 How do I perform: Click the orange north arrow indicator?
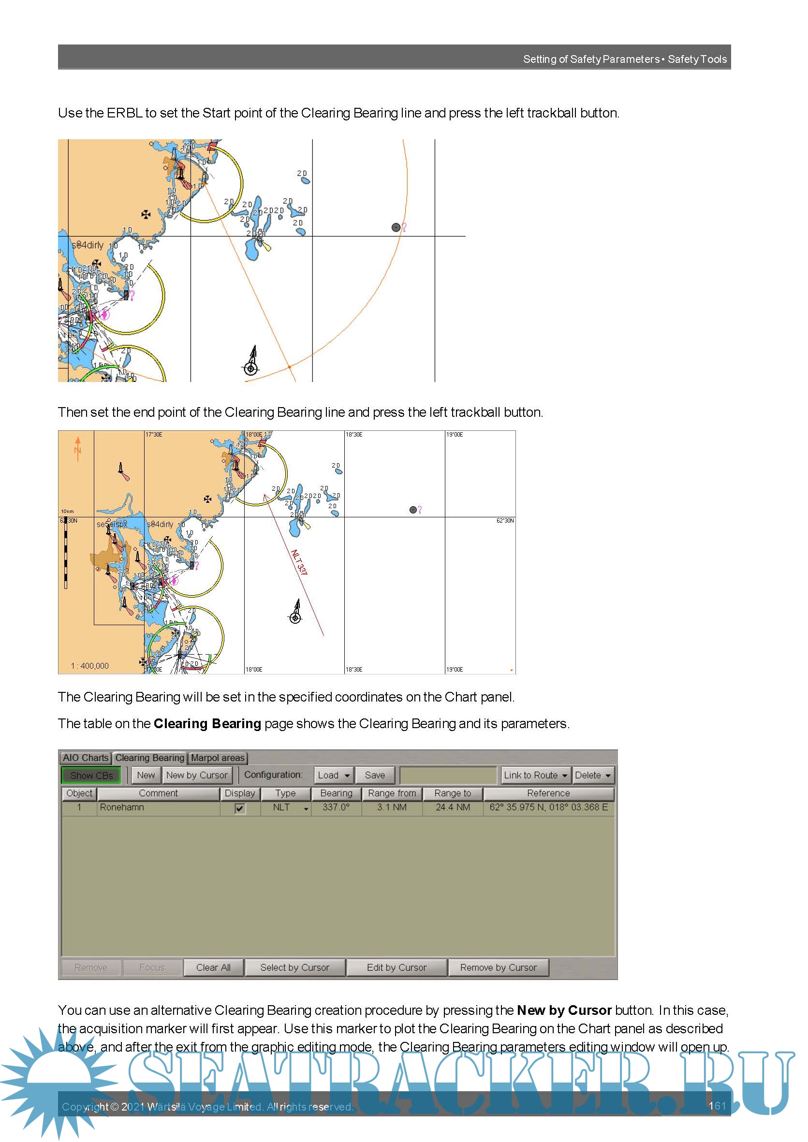click(x=78, y=448)
